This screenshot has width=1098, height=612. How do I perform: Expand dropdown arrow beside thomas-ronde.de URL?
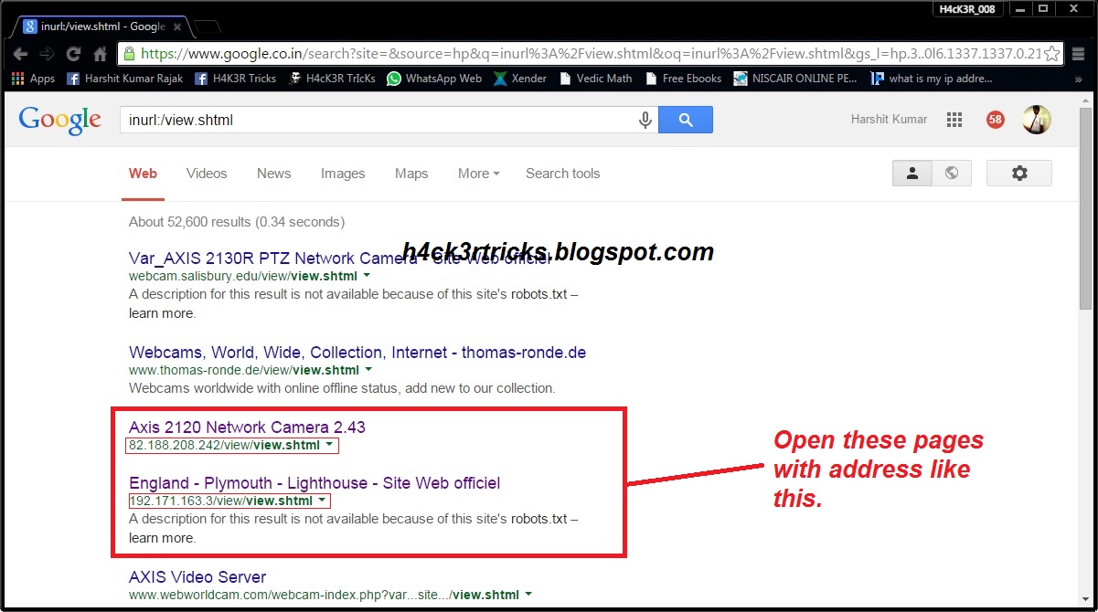368,370
